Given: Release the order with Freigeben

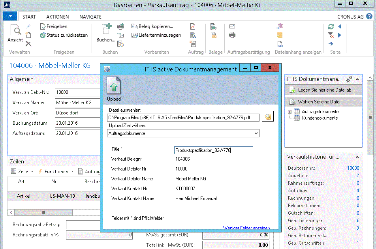Looking at the screenshot, I should [x=54, y=26].
